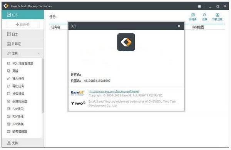Click the 还原 restore icon
231x150 pixels.
pos(204,17)
